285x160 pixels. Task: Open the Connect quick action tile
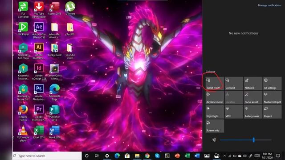coord(234,84)
